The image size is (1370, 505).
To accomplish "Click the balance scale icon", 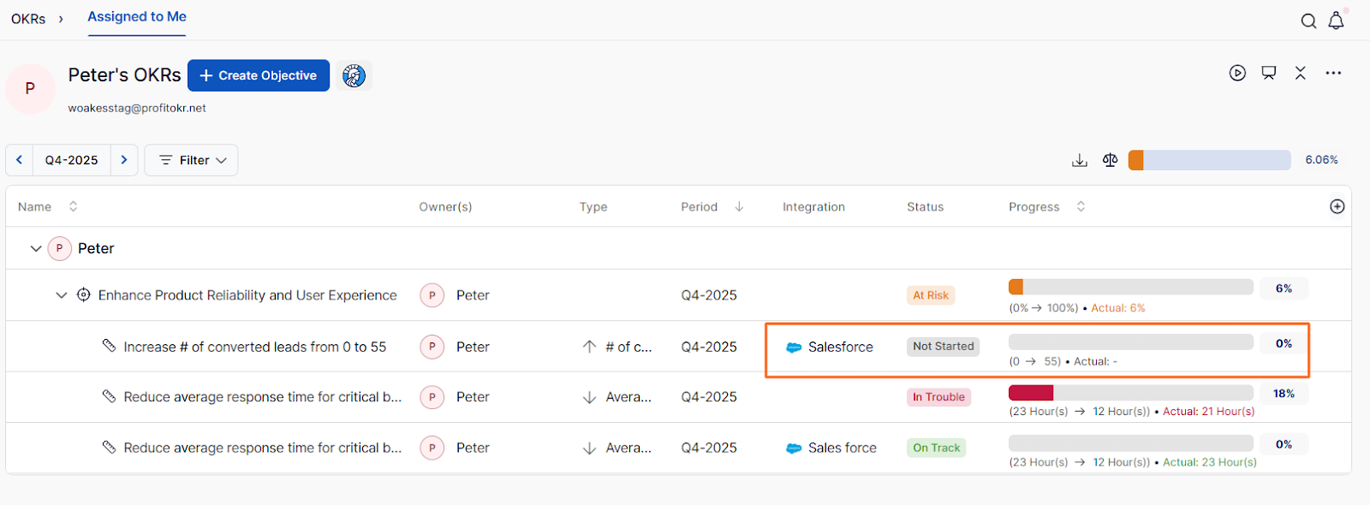I will pos(1111,160).
